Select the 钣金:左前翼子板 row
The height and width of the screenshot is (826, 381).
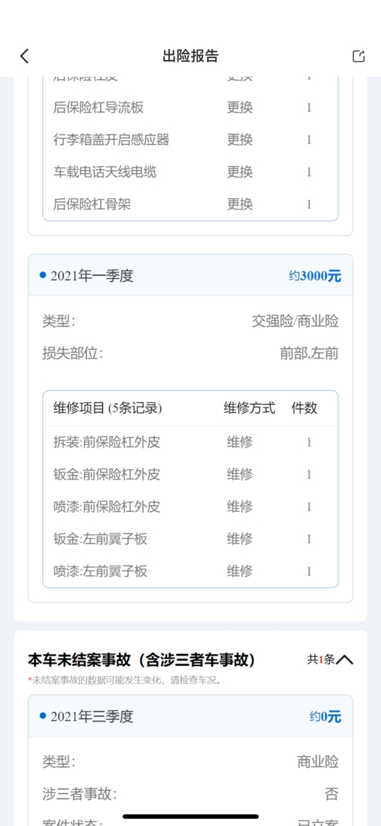coord(190,539)
